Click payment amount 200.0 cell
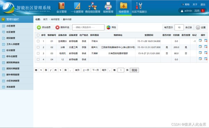Viewport: 209px width, 128px height. coord(176,47)
